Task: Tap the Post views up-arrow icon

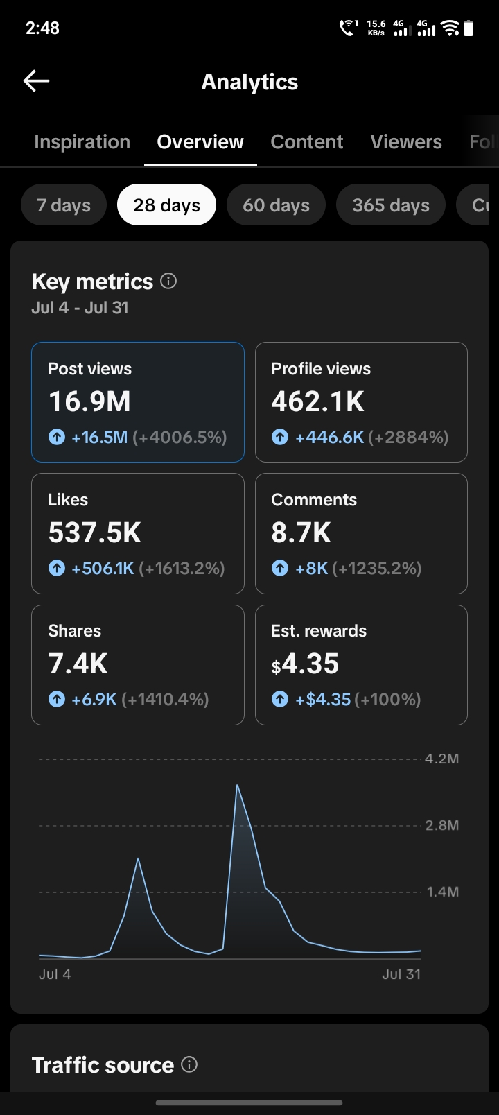Action: click(x=57, y=437)
